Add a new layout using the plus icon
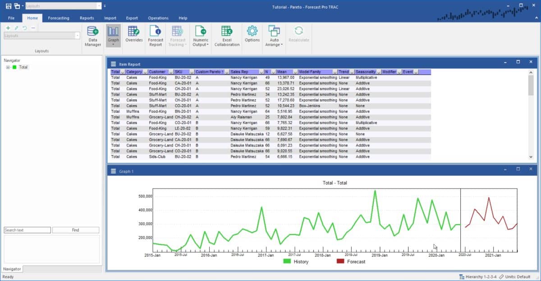541x281 pixels. [8, 28]
